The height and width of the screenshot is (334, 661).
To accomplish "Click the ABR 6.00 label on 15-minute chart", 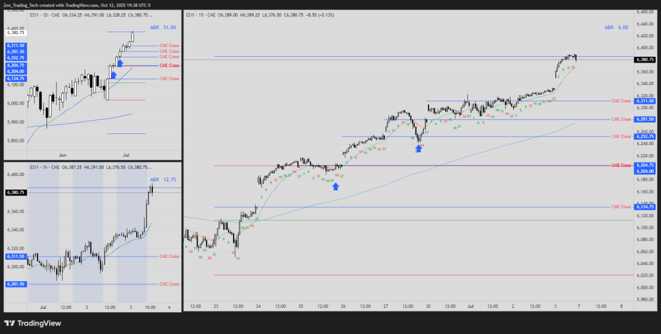I will tap(616, 28).
